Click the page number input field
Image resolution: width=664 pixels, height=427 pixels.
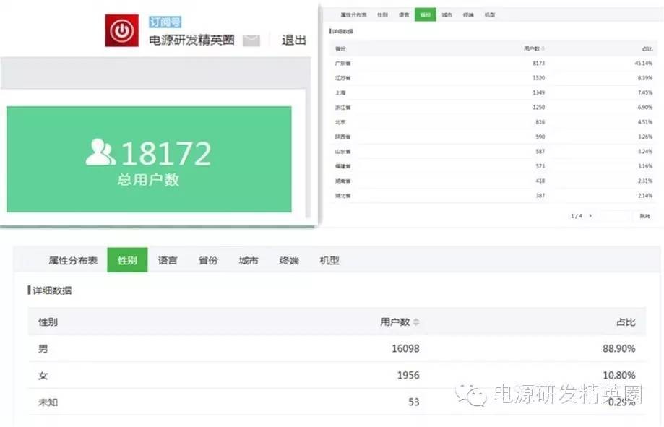click(614, 215)
